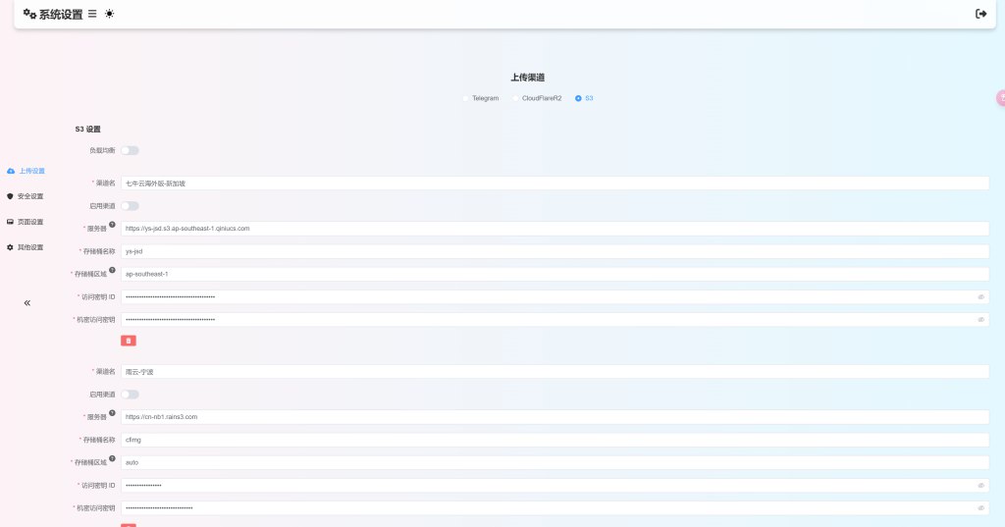Click help icon next to first 存储桶区域 label
The width and height of the screenshot is (1005, 527).
pos(112,270)
